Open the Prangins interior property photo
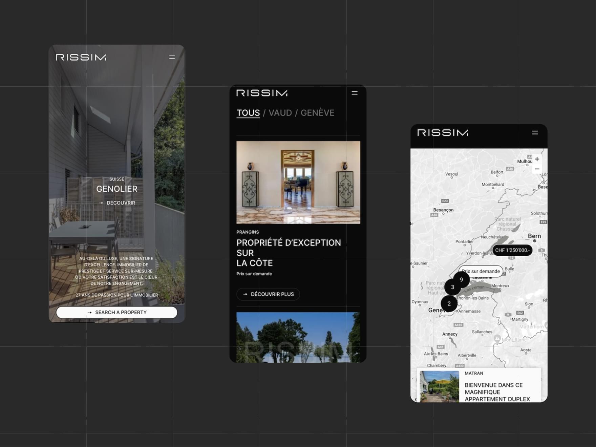 coord(298,182)
